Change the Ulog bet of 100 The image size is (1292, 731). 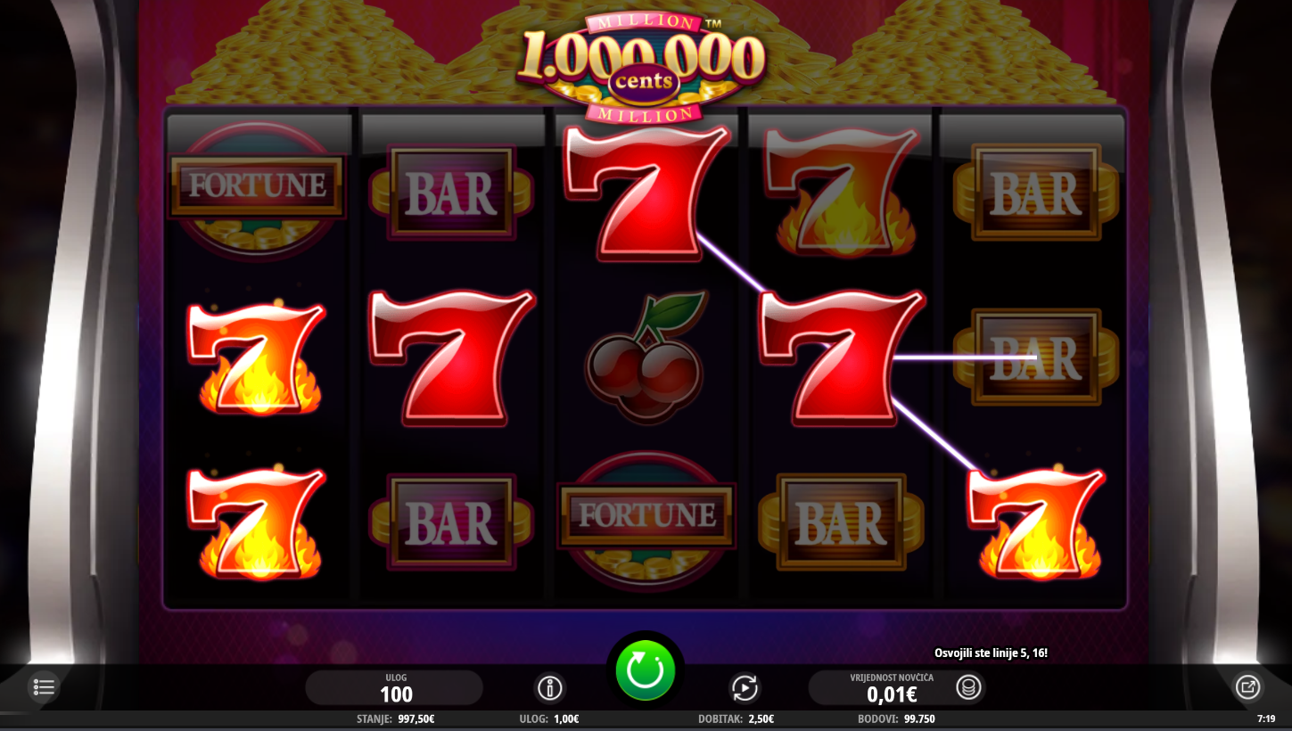(395, 688)
